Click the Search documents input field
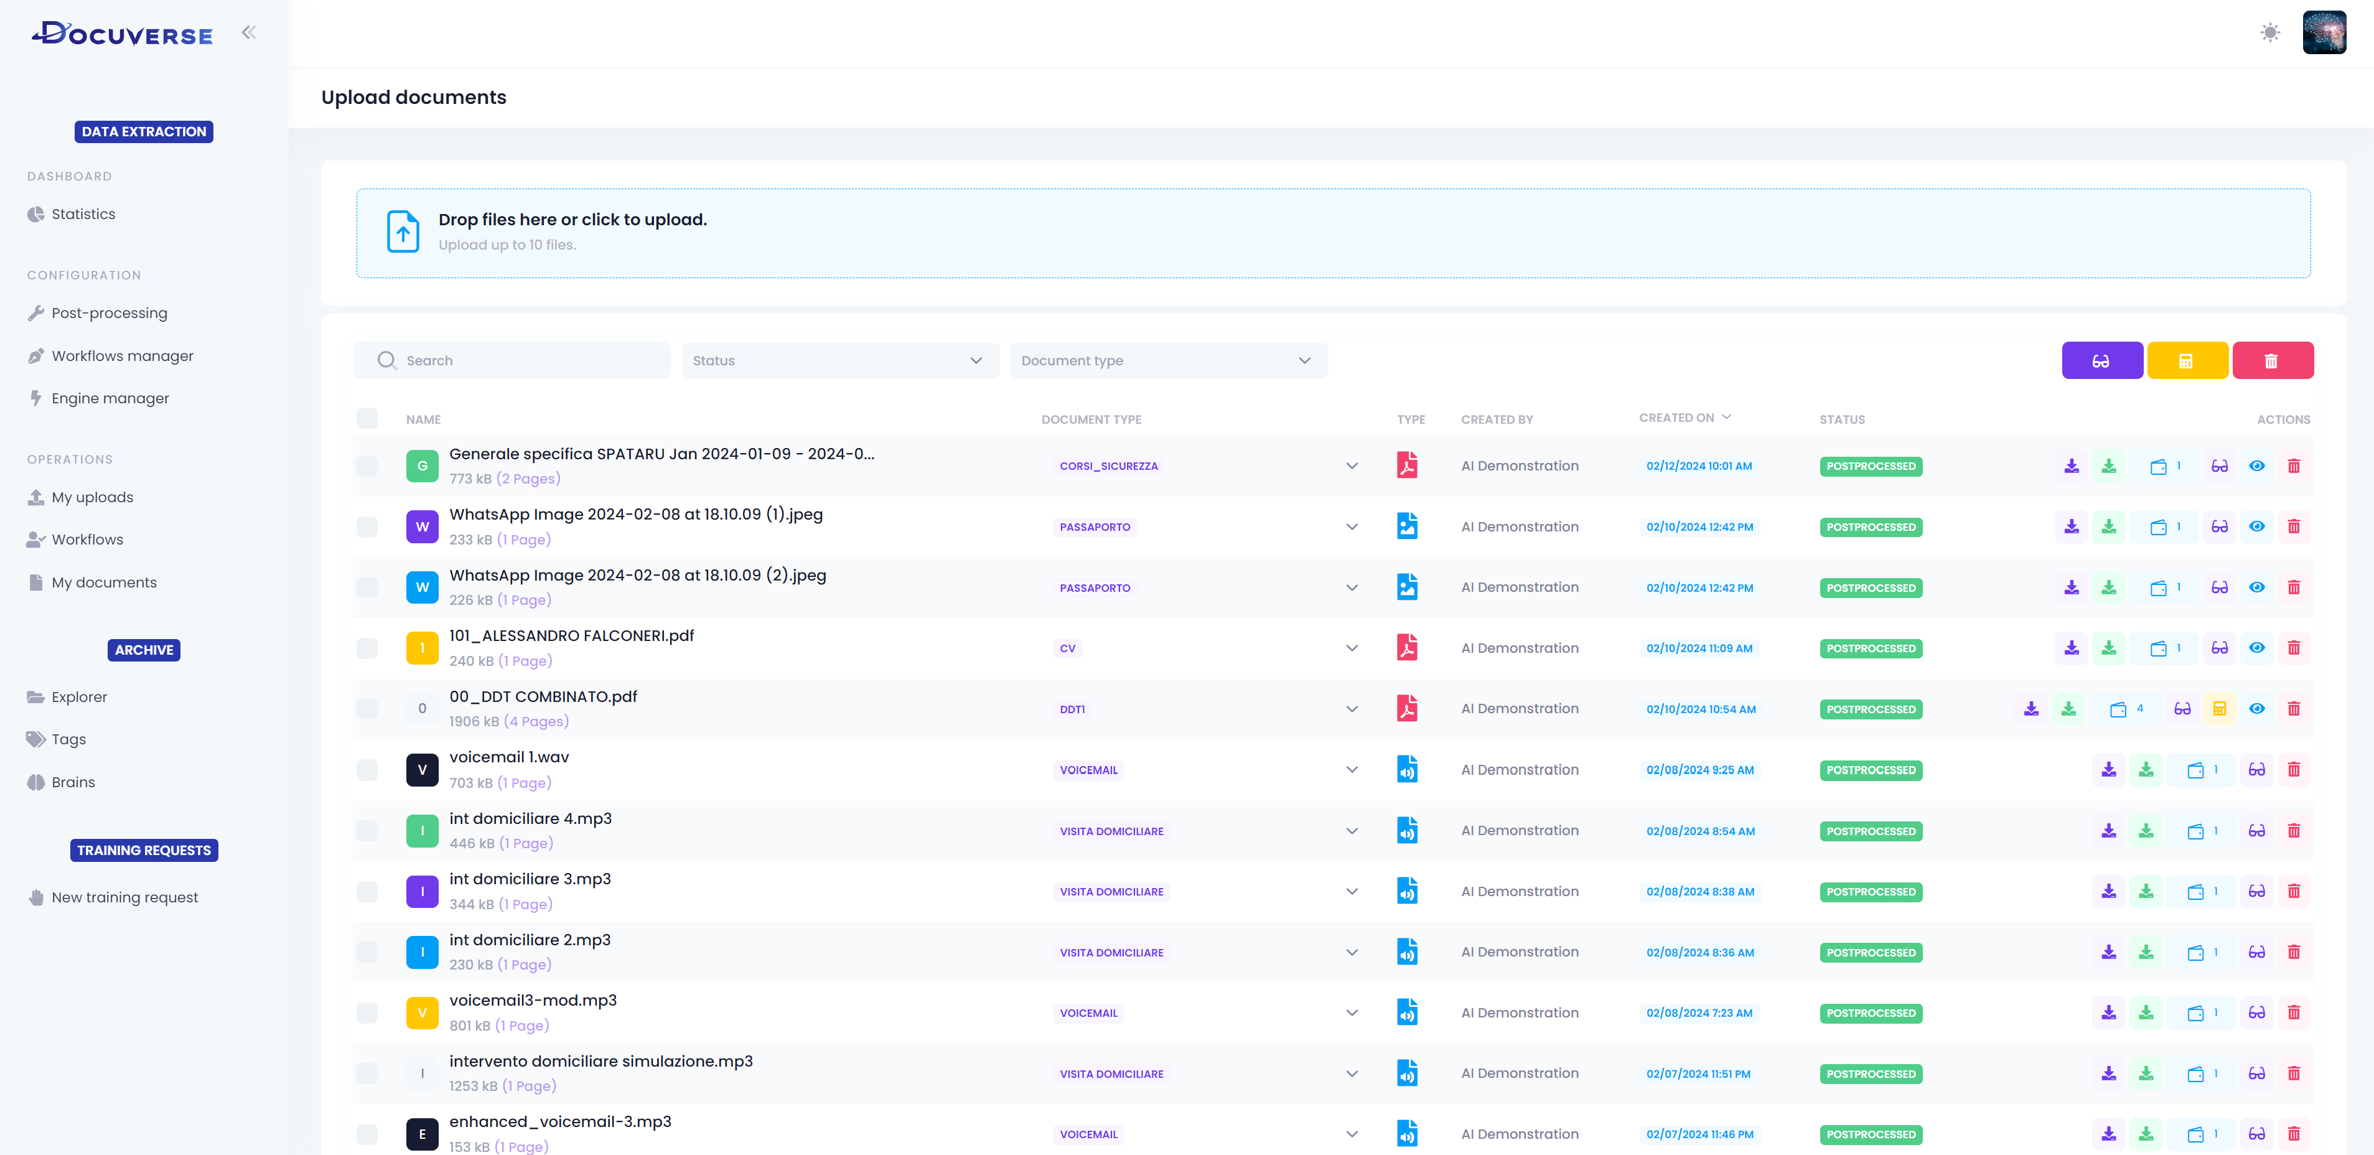The width and height of the screenshot is (2374, 1155). pos(525,360)
